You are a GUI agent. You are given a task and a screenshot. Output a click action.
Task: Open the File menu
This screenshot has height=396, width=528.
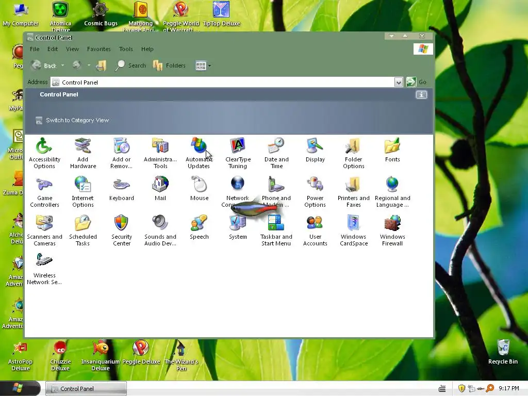pos(35,49)
